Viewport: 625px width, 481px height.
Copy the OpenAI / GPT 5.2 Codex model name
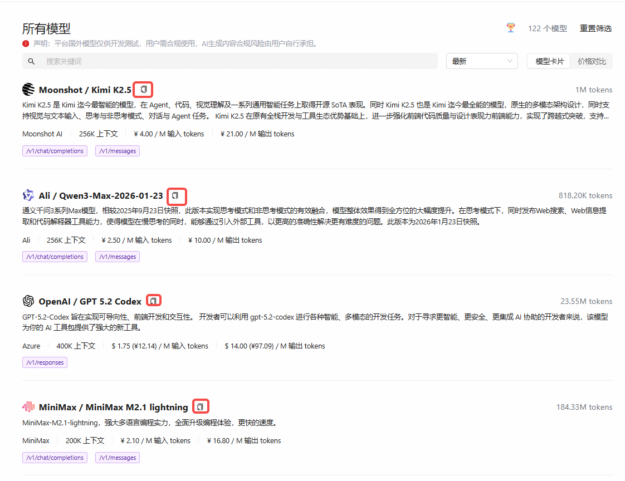153,301
